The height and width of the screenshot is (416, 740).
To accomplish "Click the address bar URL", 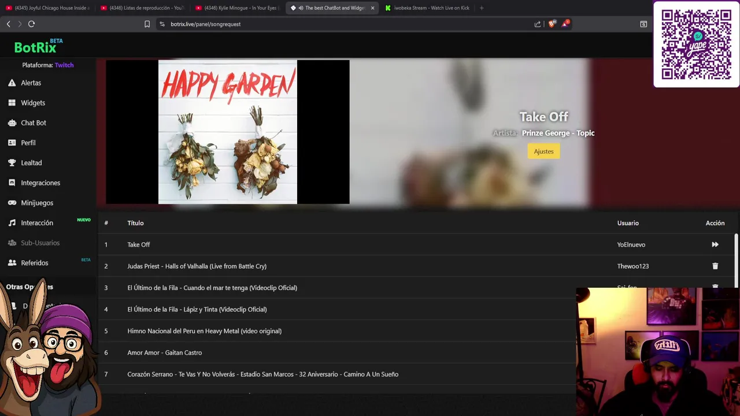I will pos(205,24).
